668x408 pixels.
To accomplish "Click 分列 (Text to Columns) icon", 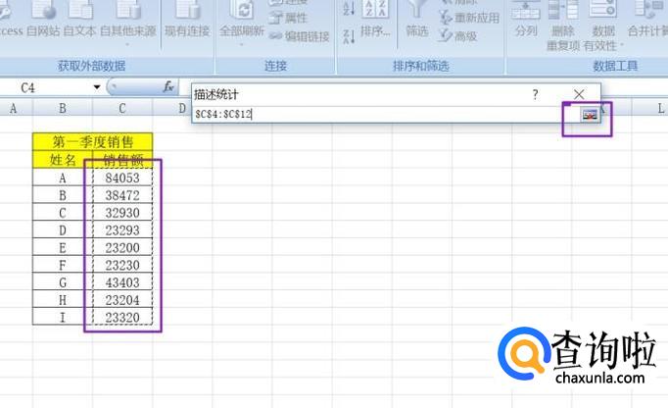I will pyautogui.click(x=526, y=20).
